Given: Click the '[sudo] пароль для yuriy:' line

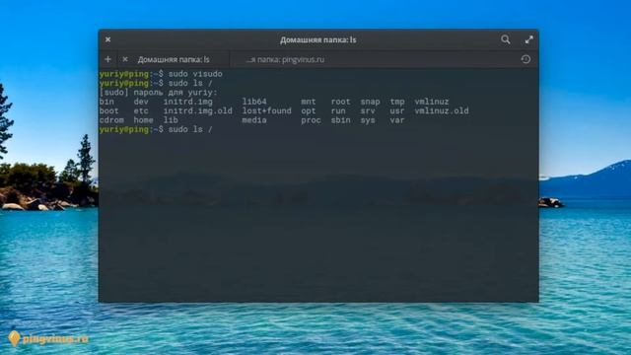Looking at the screenshot, I should point(158,92).
